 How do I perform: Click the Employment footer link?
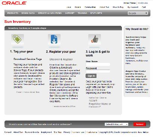[46, 132]
